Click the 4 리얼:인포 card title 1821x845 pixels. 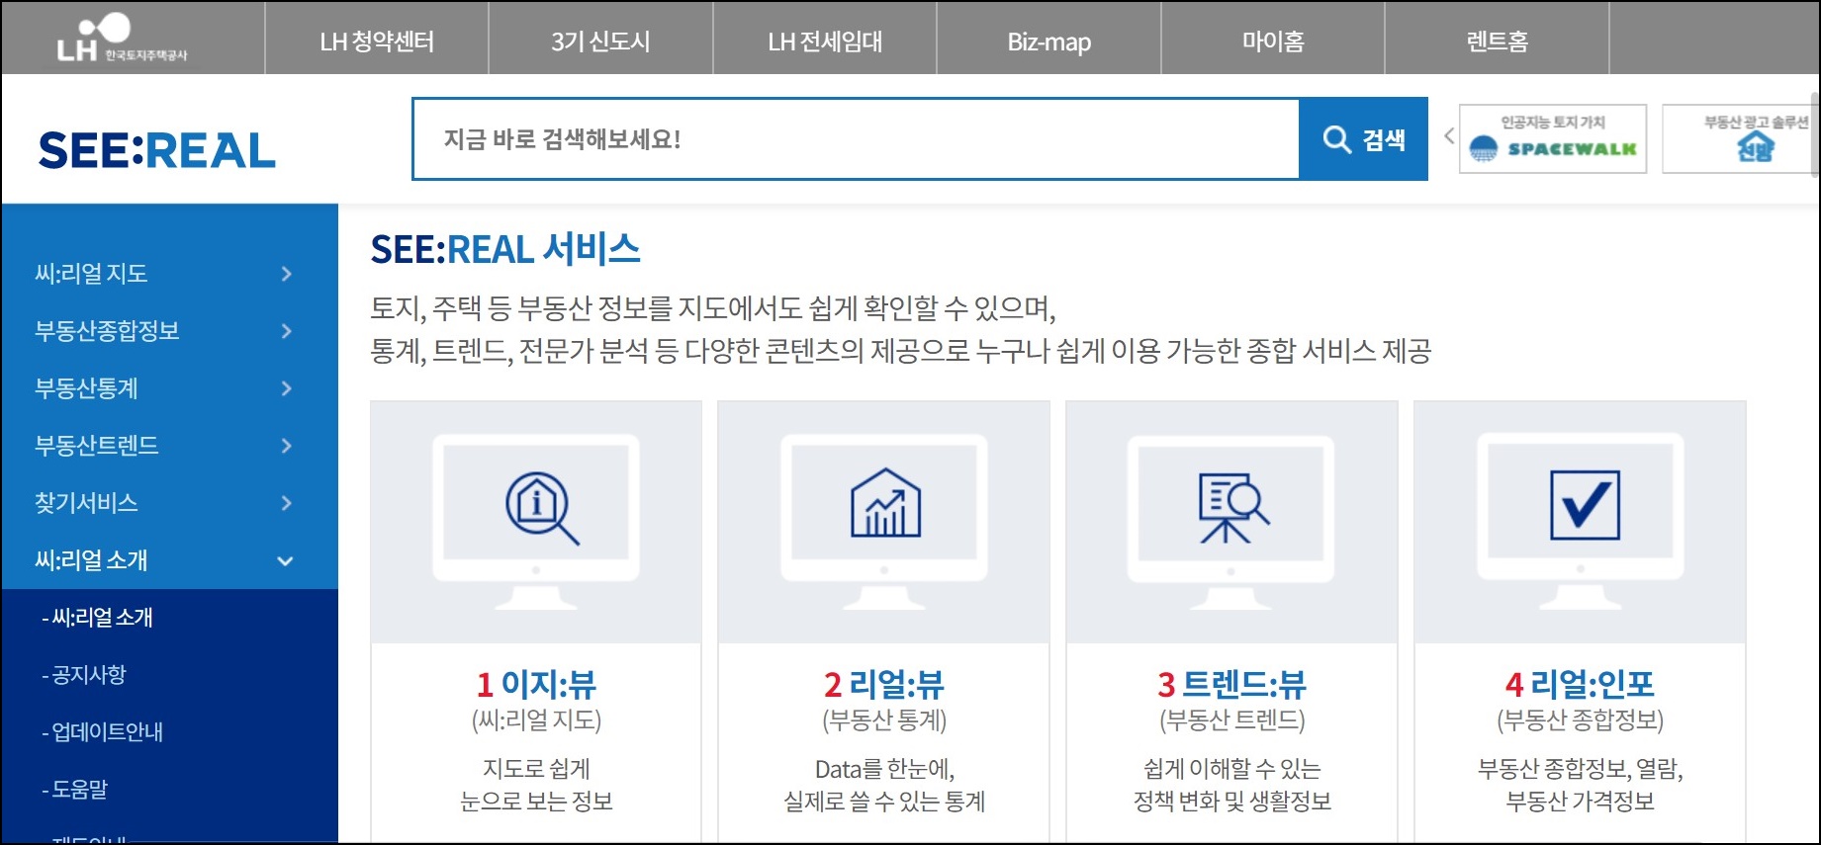tap(1580, 684)
